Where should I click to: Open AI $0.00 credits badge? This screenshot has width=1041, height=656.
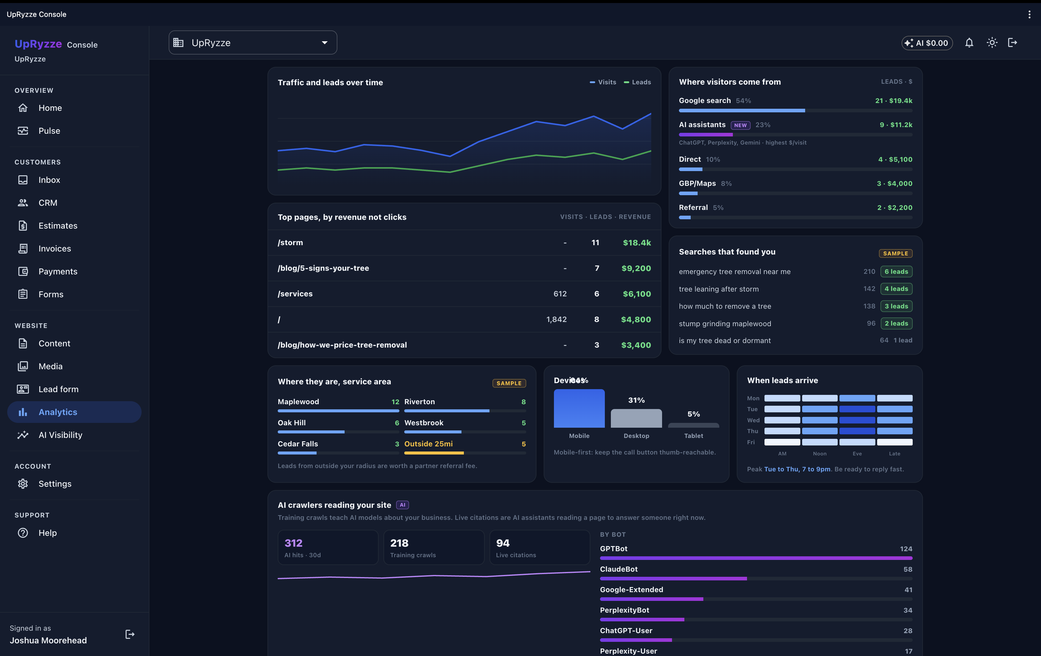[927, 43]
